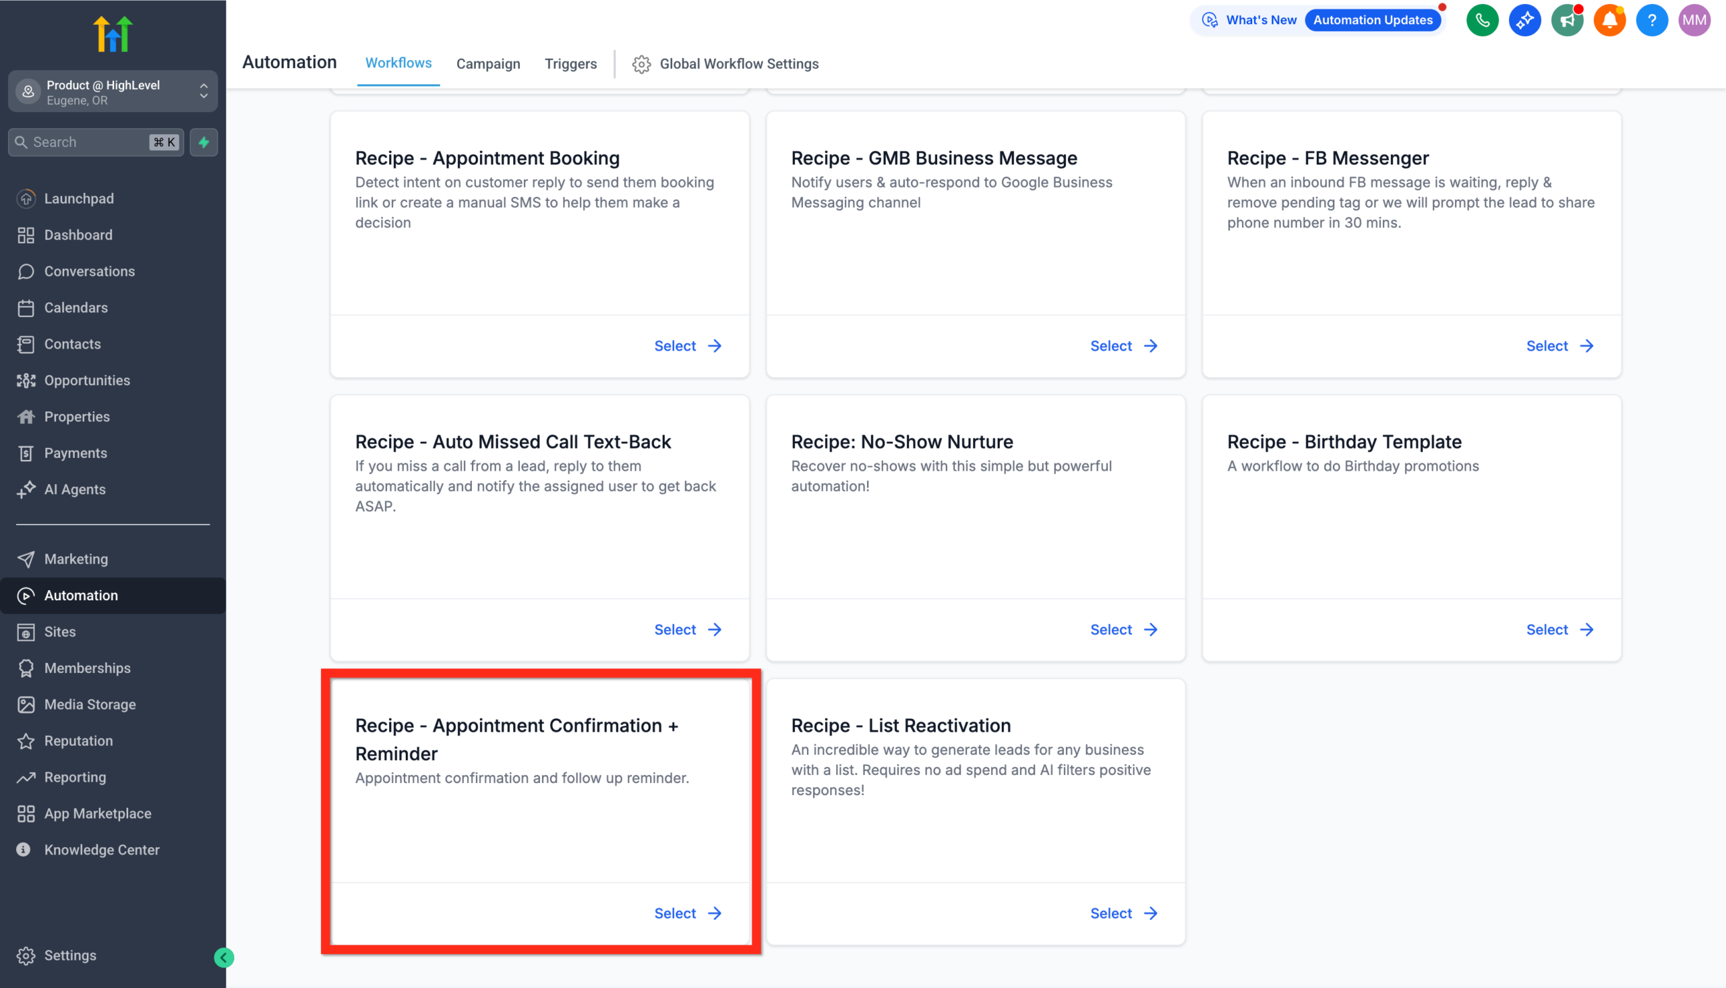Click the green lightning quick actions icon
This screenshot has height=988, width=1726.
(x=204, y=142)
